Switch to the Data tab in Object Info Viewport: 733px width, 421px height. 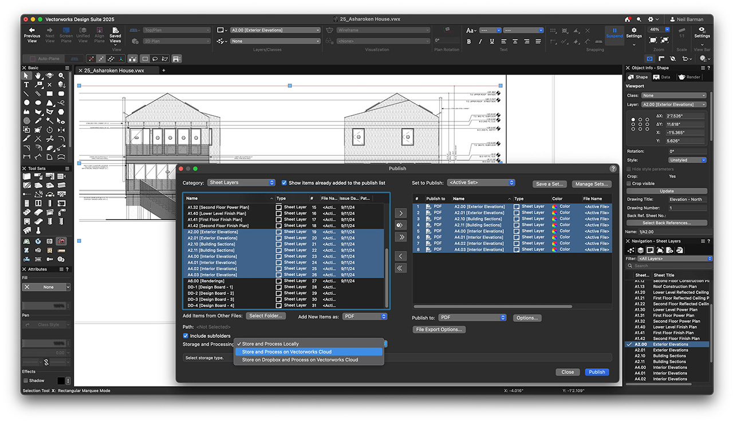pyautogui.click(x=662, y=77)
